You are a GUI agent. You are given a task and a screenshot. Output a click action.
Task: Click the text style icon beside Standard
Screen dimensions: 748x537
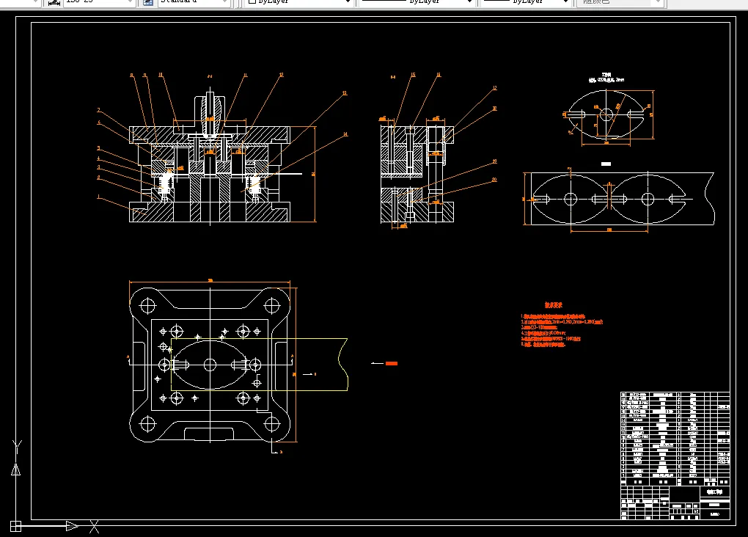(148, 2)
